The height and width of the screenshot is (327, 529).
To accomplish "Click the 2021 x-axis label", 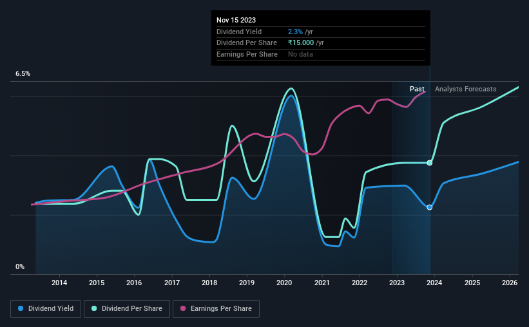I will pos(322,283).
